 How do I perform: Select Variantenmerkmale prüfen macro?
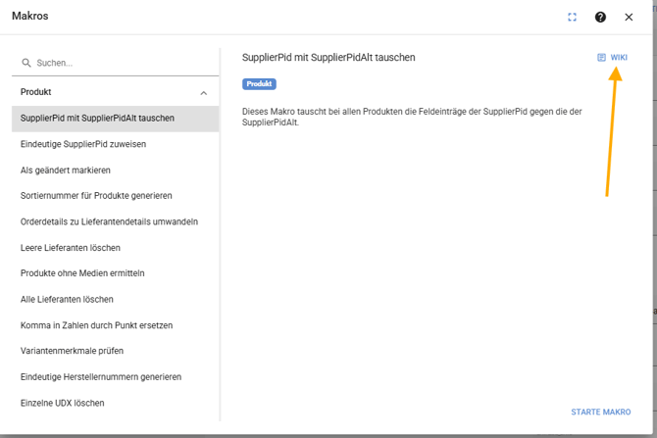pyautogui.click(x=72, y=351)
